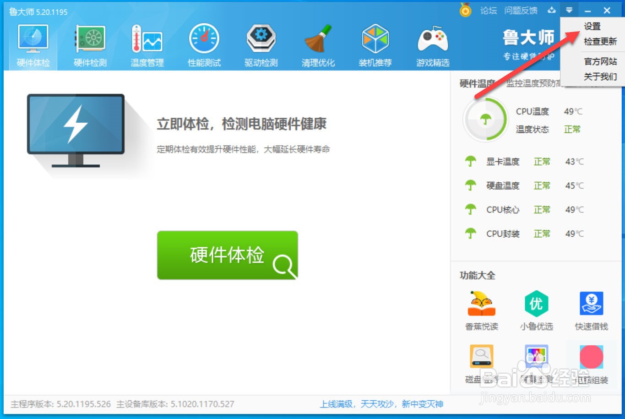Click the bottom news link 上线满级，天天攻沙
Image resolution: width=625 pixels, height=419 pixels.
(x=381, y=404)
